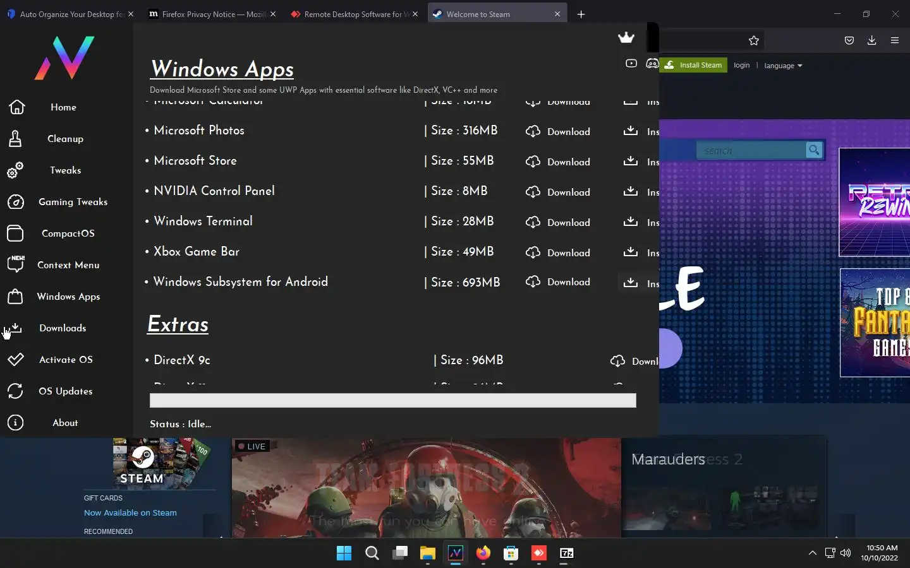
Task: Bookmark page with Firefox star icon
Action: coord(754,40)
